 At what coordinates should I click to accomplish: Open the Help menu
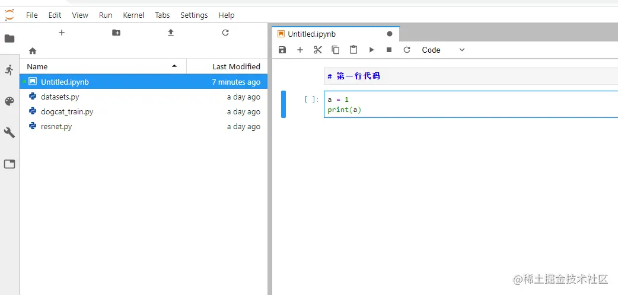click(227, 15)
